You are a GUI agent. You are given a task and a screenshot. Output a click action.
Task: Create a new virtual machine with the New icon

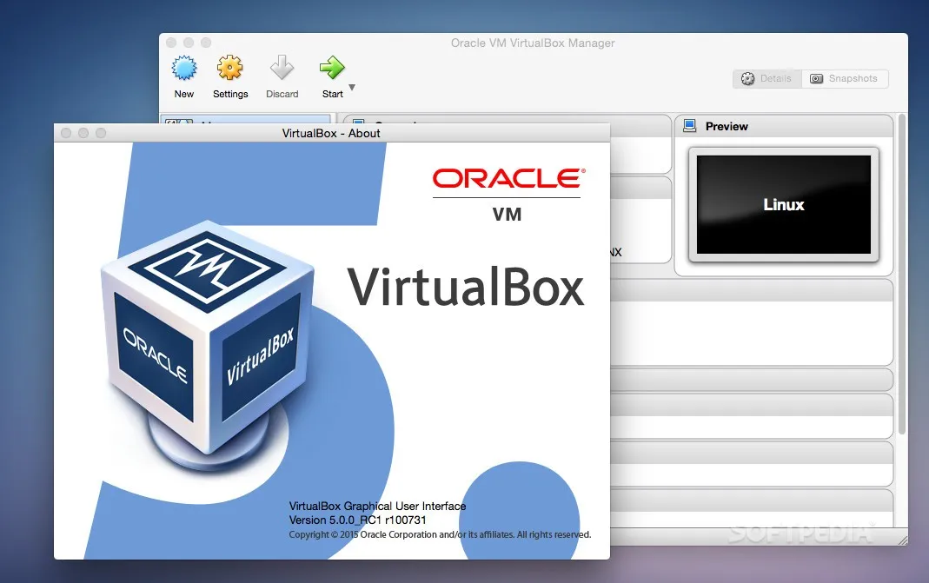point(183,68)
